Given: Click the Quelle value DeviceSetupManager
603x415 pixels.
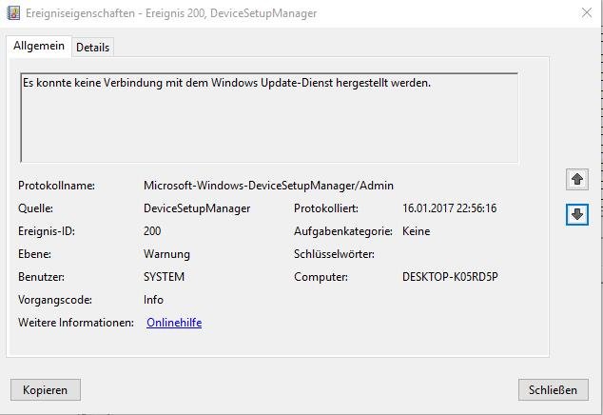Looking at the screenshot, I should [x=197, y=208].
